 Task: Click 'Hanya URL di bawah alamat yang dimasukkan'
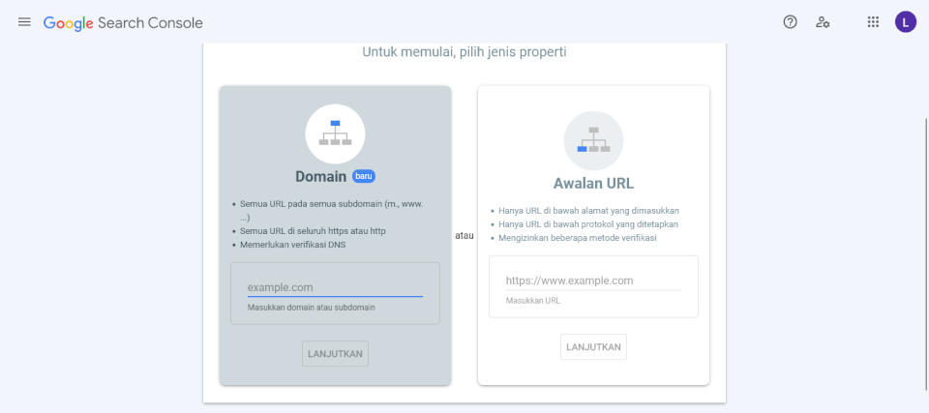[x=589, y=210]
